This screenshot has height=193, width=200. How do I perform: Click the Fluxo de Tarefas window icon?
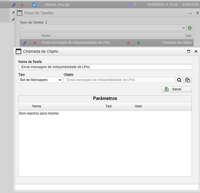pyautogui.click(x=20, y=13)
